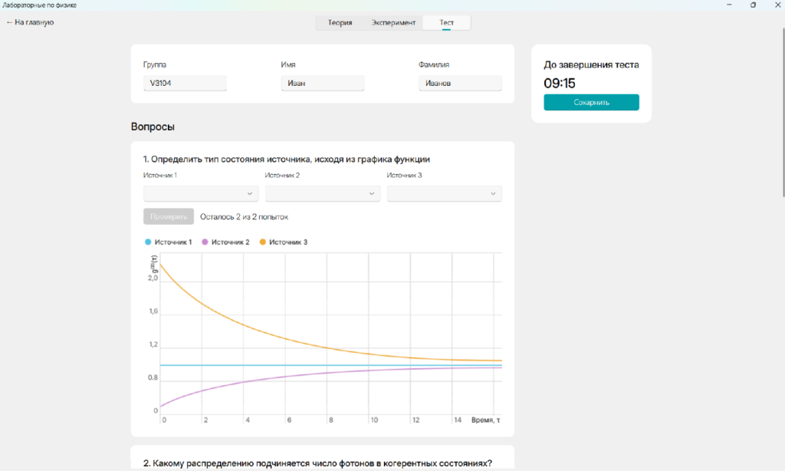Click the vertical scrollbar on the right
The width and height of the screenshot is (785, 471).
coord(781,115)
